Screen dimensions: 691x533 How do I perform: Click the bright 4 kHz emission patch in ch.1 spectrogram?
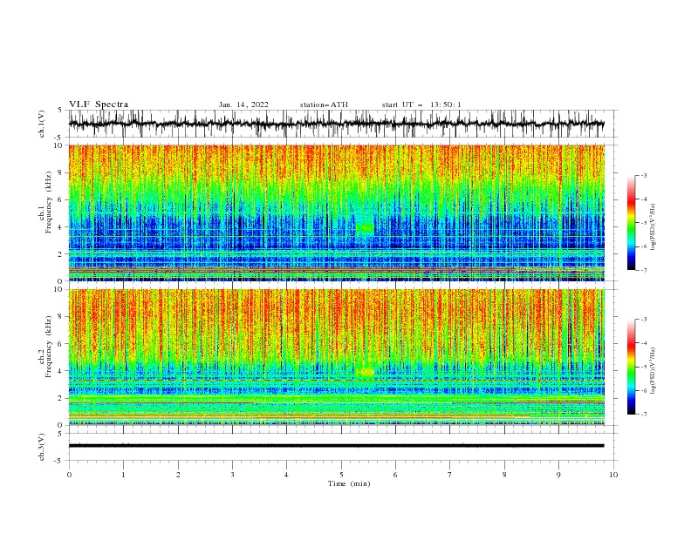[366, 228]
